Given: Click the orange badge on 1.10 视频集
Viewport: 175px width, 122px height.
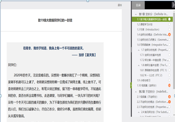Looking at the screenshot, I should coord(169,85).
